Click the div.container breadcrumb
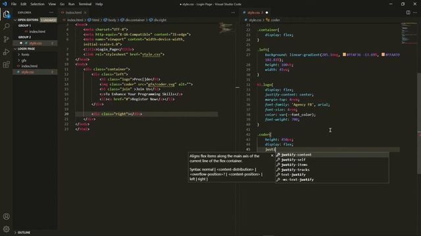This screenshot has width=421, height=236. 133,20
